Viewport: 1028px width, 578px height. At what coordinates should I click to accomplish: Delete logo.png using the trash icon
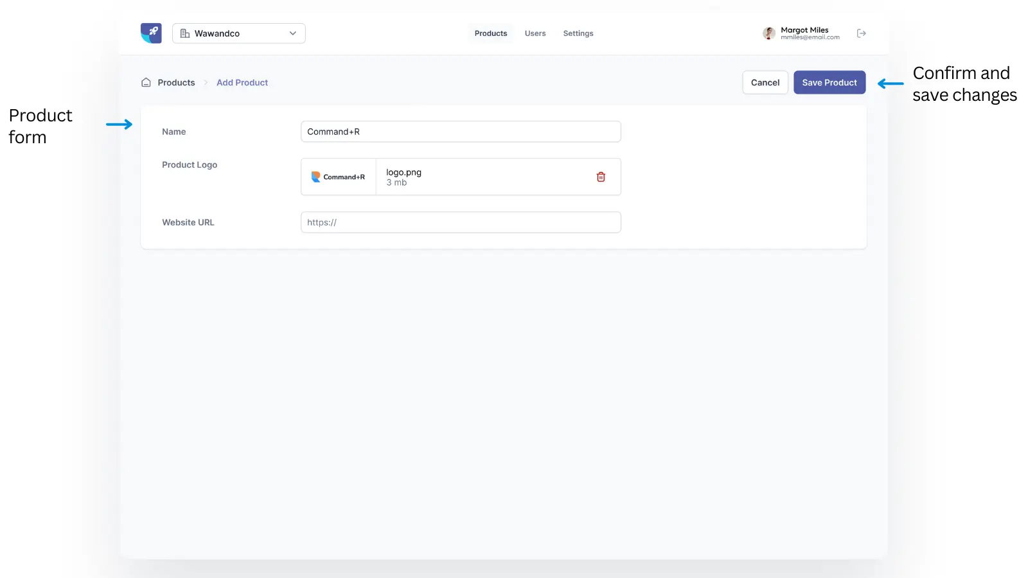[x=601, y=177]
